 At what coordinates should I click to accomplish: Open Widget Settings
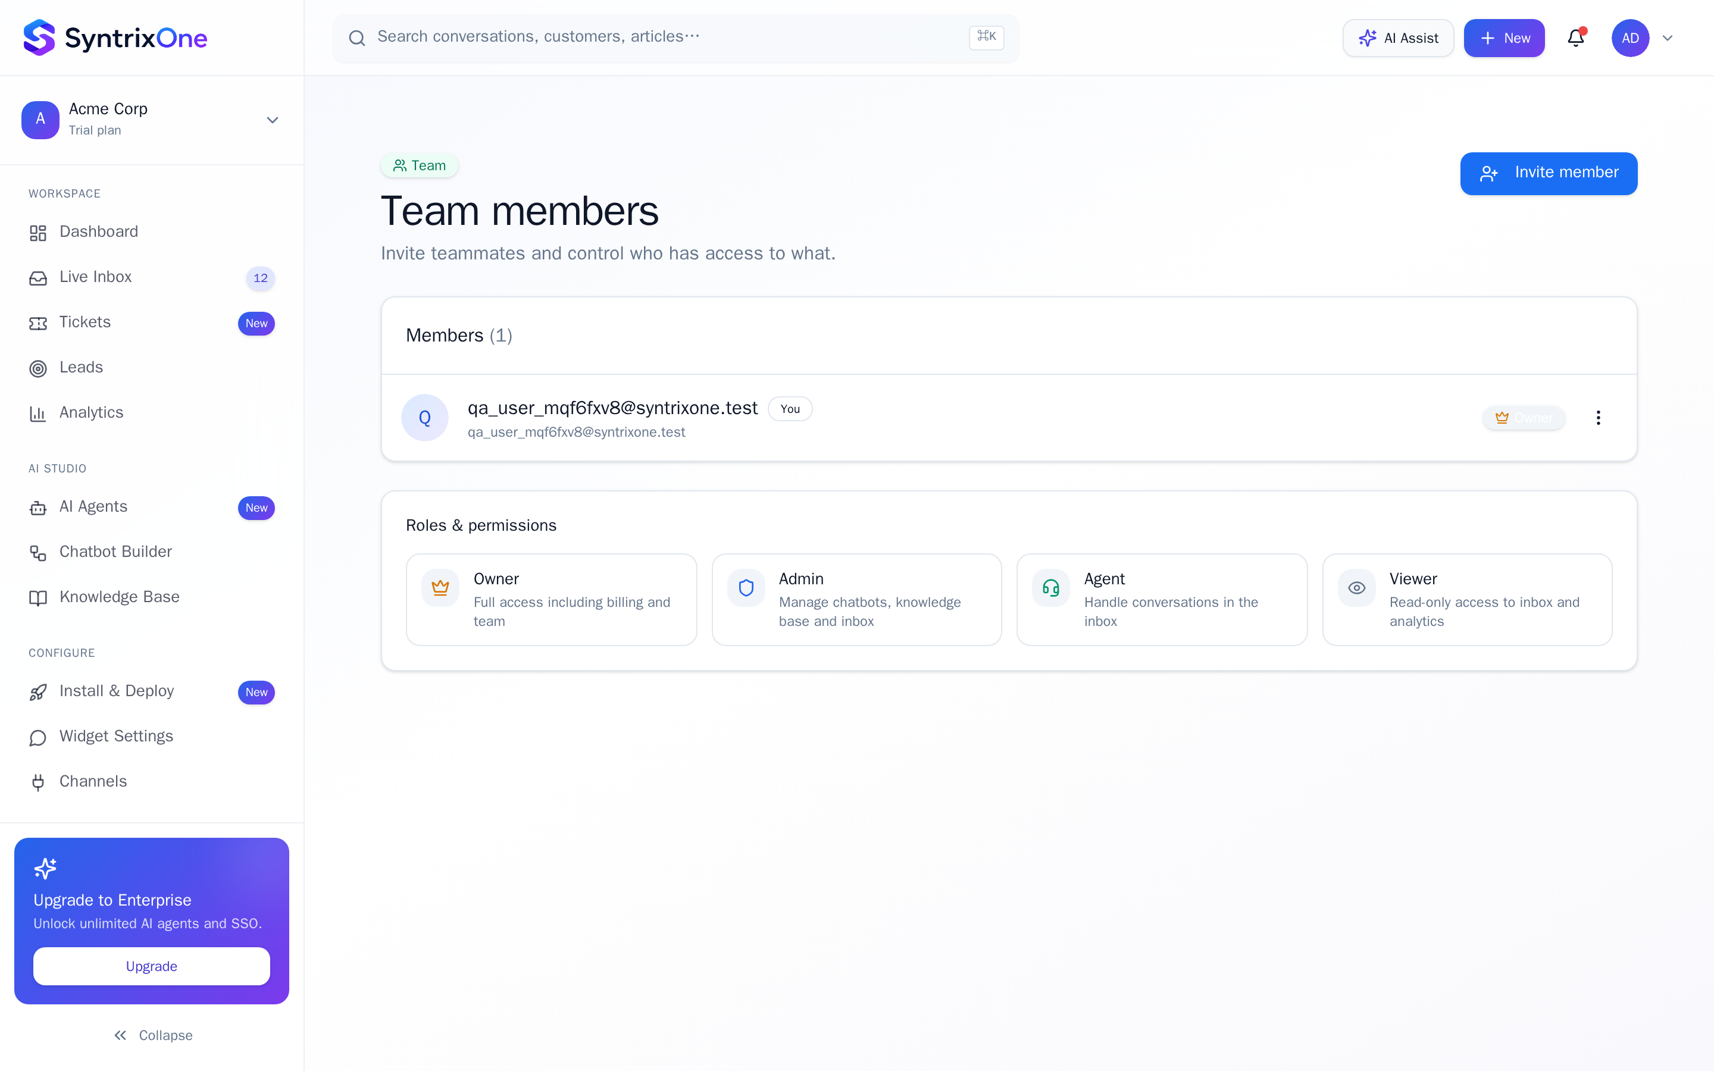(x=152, y=737)
